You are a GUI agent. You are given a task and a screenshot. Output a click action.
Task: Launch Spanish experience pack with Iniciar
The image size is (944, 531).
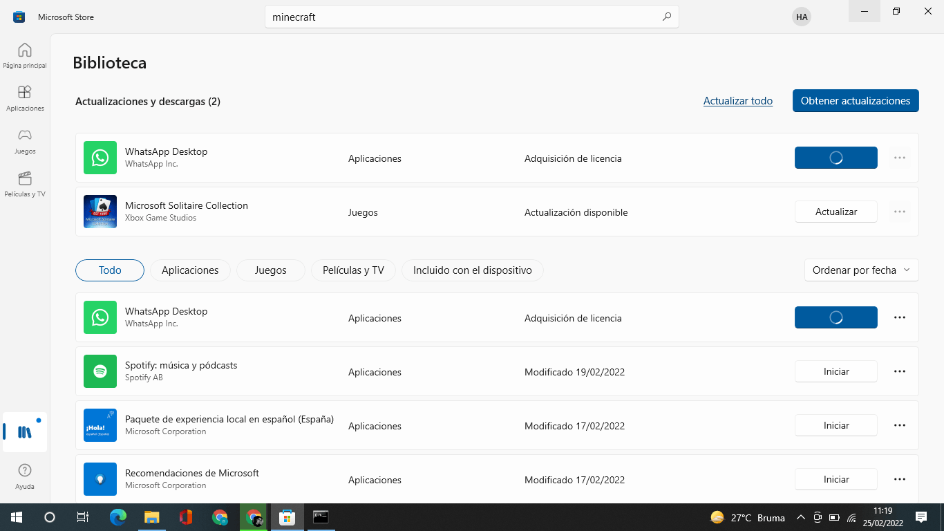click(x=836, y=425)
